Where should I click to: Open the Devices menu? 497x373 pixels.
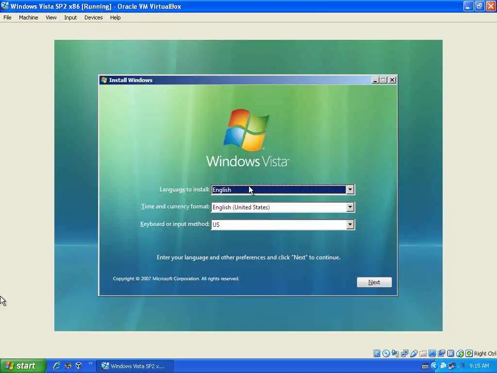coord(94,17)
